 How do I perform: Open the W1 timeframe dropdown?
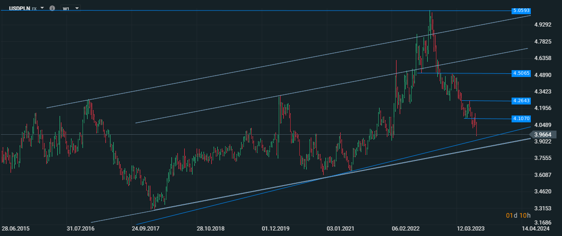(x=71, y=8)
